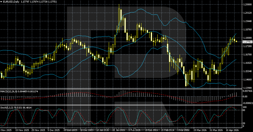Screen dimensions: 253x132
Task: Click the 5 Dec 2025 date label
Action: tap(54, 130)
